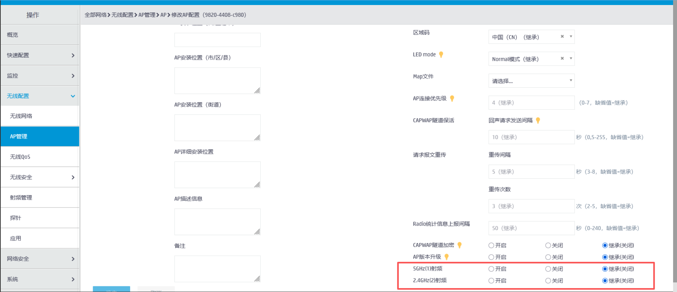The height and width of the screenshot is (292, 677).
Task: Clear the LED mode selection with x
Action: pos(562,59)
